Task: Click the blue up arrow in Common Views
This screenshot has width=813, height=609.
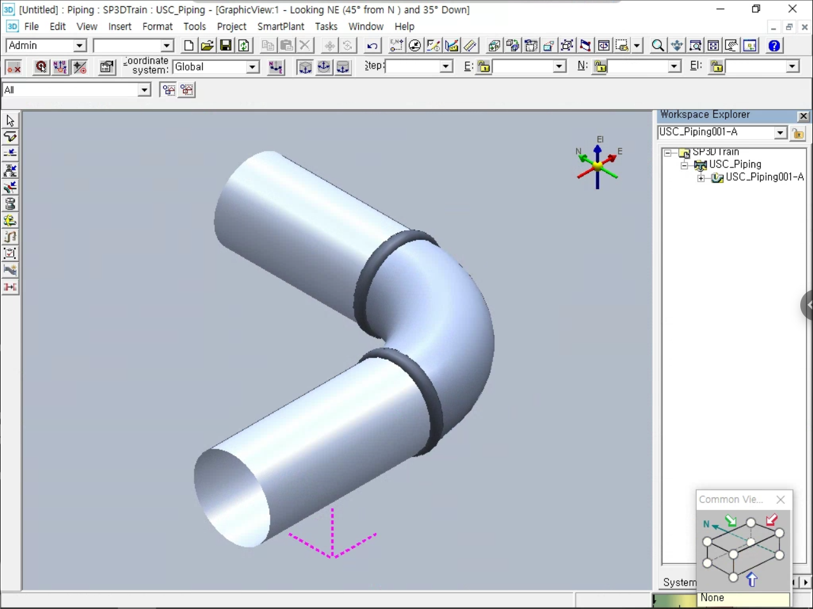Action: point(752,579)
